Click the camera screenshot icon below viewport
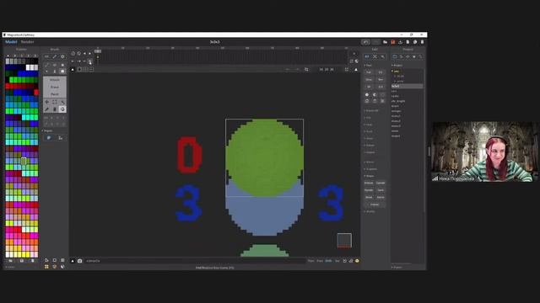The width and height of the screenshot is (540, 303). point(79,261)
